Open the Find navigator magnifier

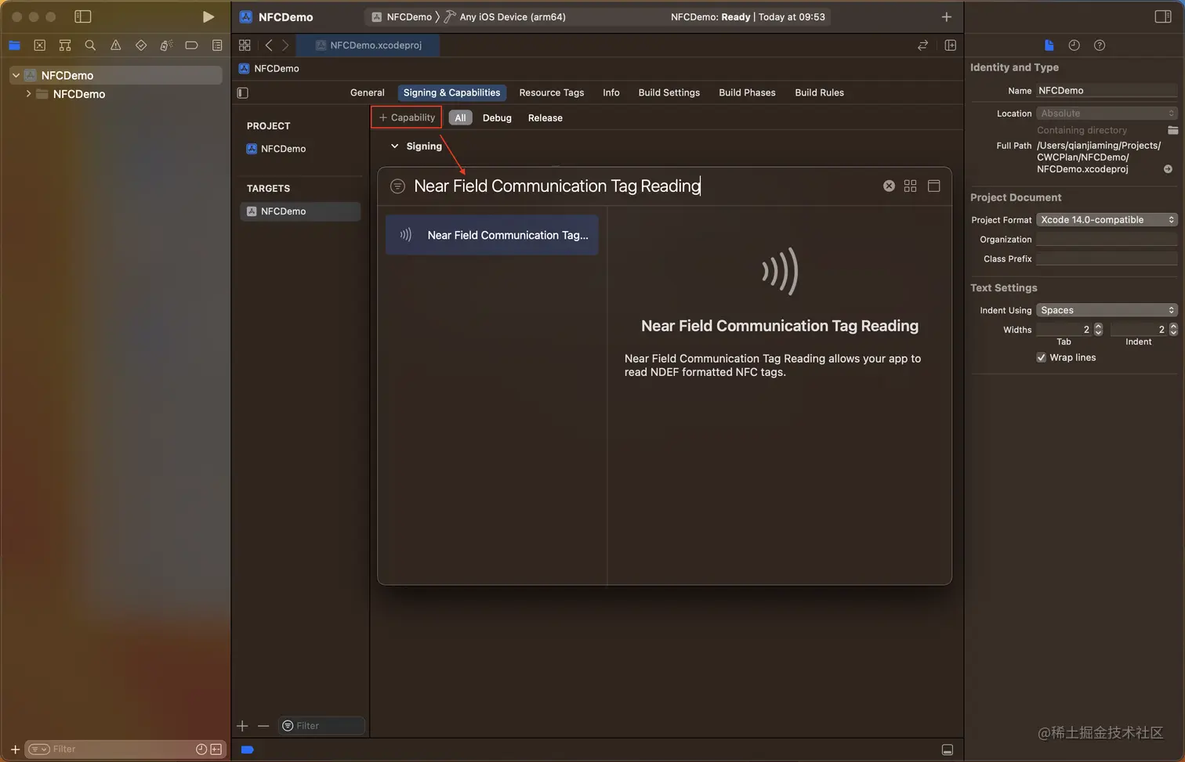(90, 45)
